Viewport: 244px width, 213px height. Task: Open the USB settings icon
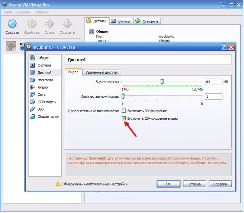[33, 109]
